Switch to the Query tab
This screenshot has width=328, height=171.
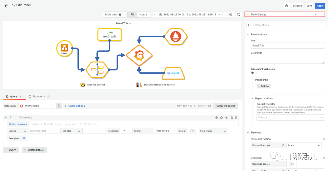click(x=14, y=96)
